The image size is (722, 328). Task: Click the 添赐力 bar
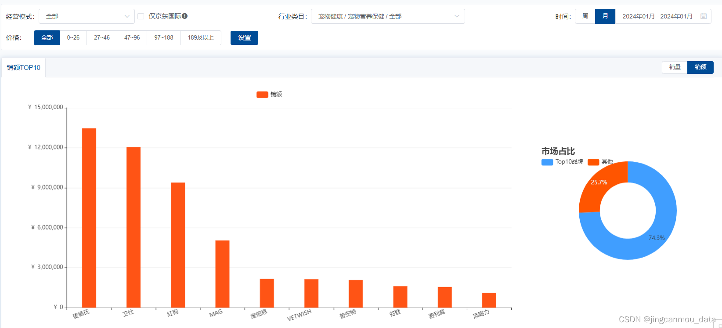(489, 300)
